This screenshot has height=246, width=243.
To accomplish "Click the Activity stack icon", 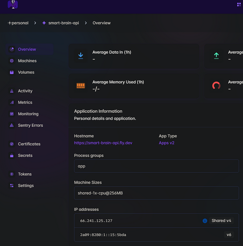I will coord(12,91).
